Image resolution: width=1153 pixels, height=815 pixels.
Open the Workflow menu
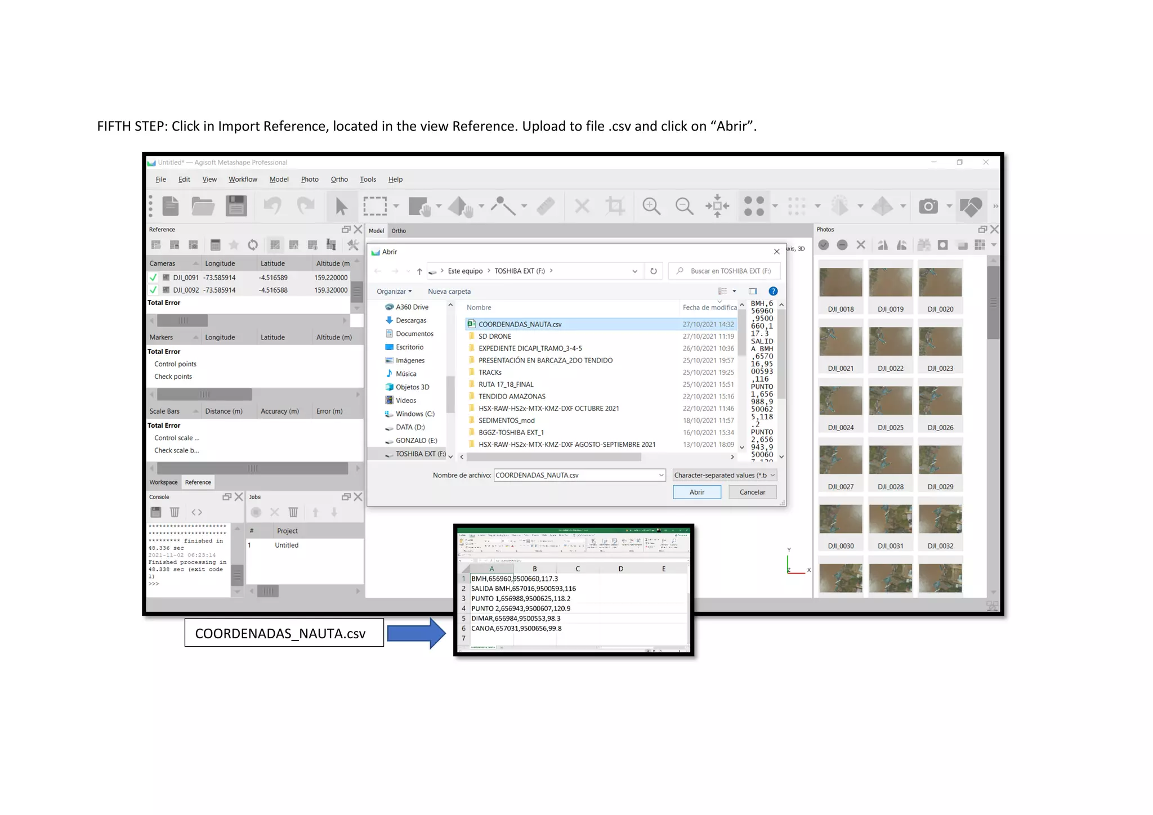(x=243, y=180)
